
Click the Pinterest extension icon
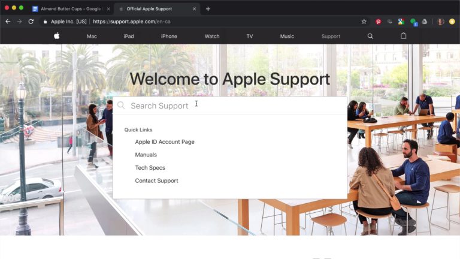coord(378,22)
